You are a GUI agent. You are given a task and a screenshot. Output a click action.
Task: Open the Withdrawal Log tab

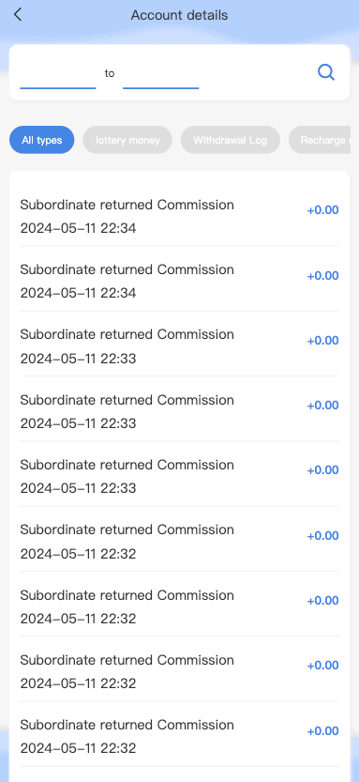[230, 140]
